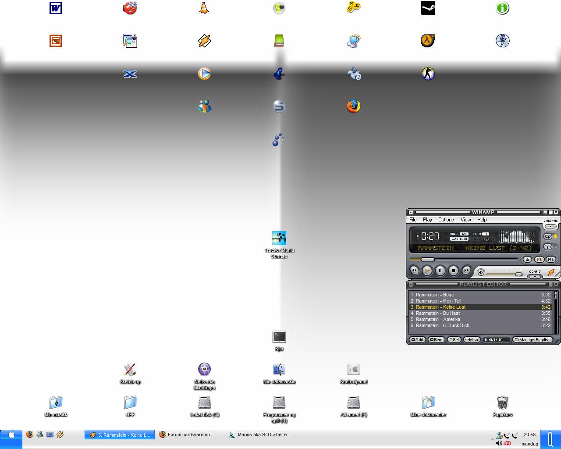
Task: Toggle Winamp repeat mode button
Action: 547,236
